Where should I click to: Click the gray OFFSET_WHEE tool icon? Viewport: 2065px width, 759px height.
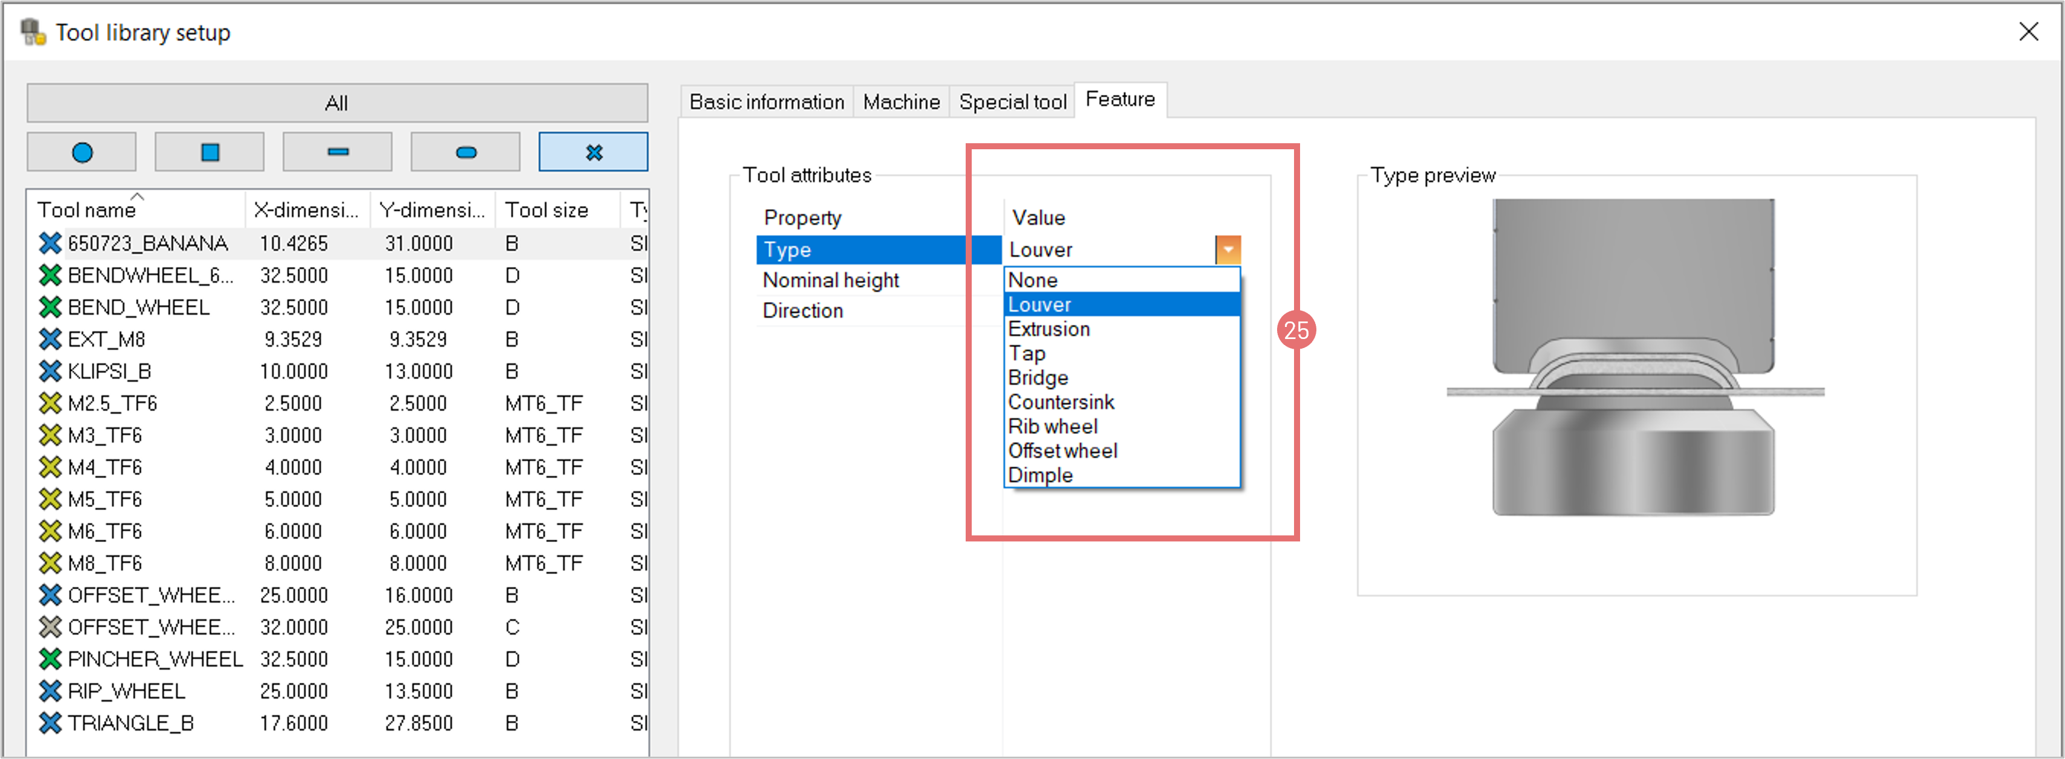coord(50,627)
